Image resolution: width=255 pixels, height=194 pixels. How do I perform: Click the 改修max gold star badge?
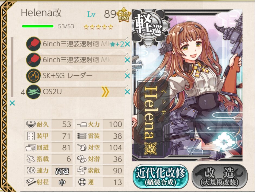[x=124, y=15]
